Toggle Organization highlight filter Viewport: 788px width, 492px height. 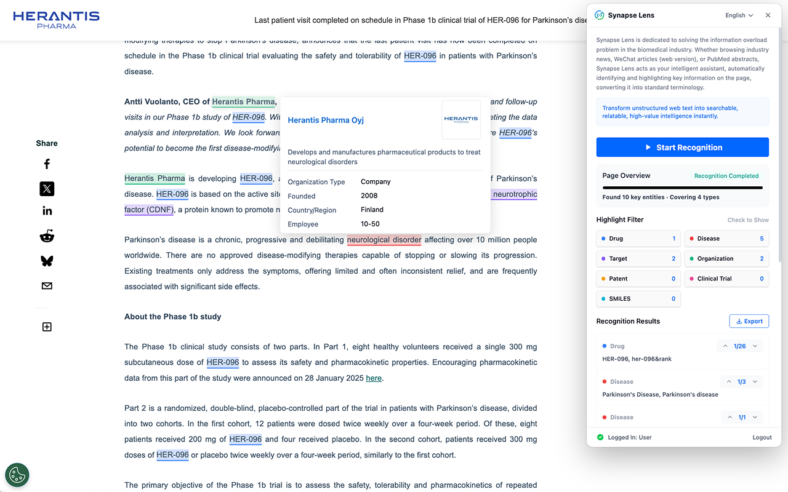pos(726,259)
